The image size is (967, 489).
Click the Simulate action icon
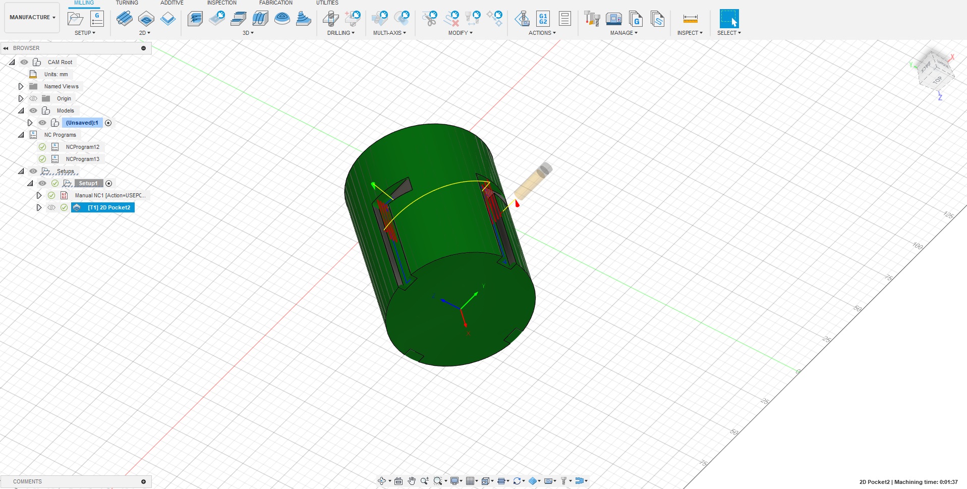coord(522,19)
